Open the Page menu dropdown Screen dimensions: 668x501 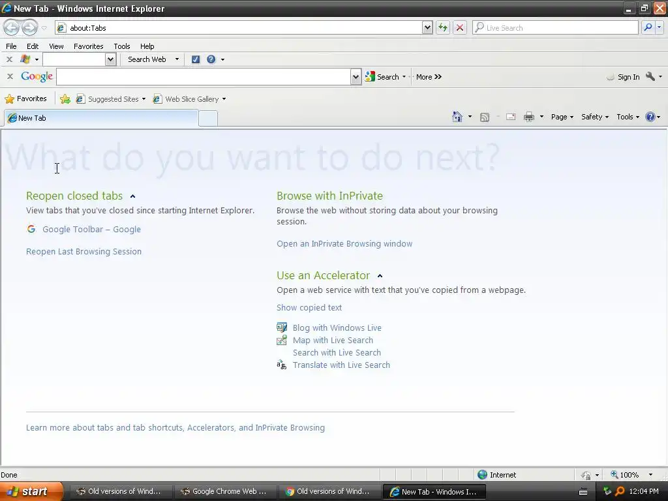tap(562, 117)
